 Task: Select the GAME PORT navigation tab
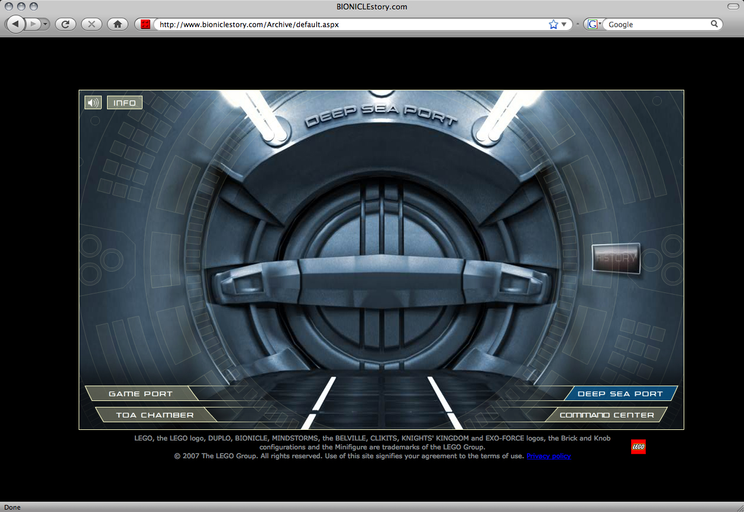pyautogui.click(x=141, y=394)
